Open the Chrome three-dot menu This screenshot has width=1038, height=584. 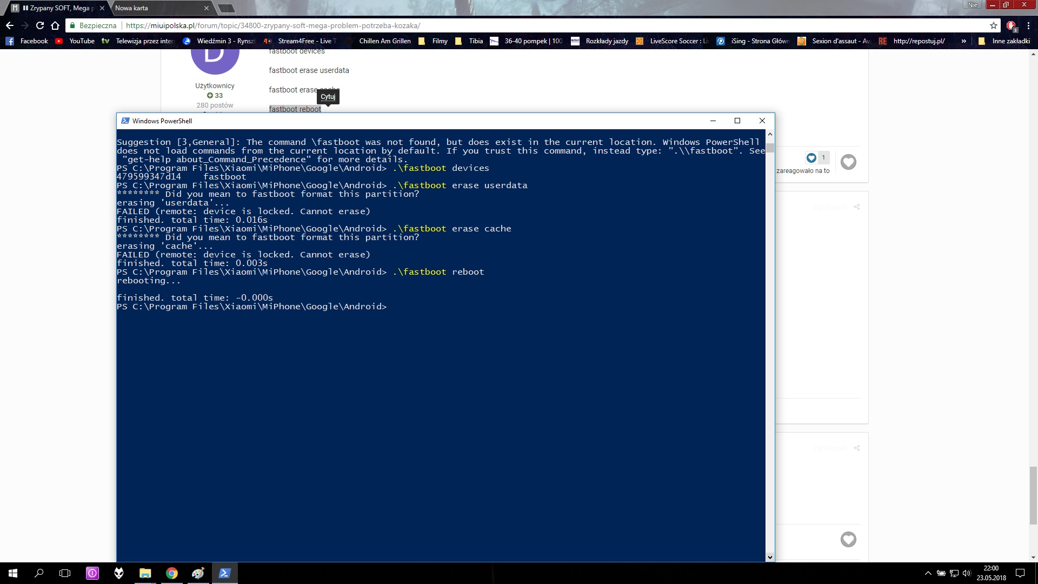click(1028, 25)
